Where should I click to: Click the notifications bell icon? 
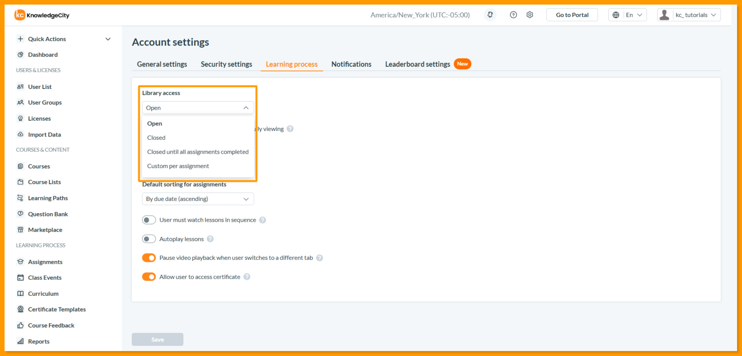490,15
